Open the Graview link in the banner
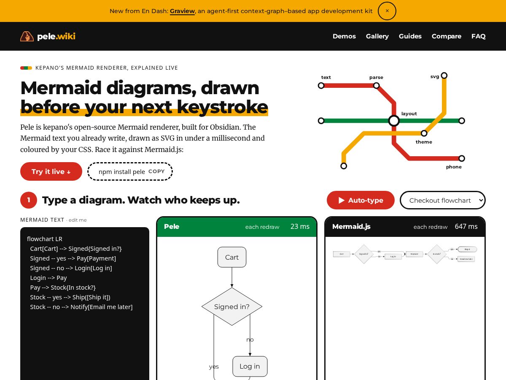Image resolution: width=506 pixels, height=380 pixels. tap(182, 11)
